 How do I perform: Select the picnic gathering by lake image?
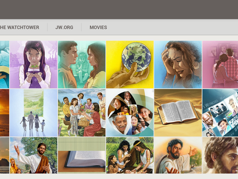click(82, 113)
